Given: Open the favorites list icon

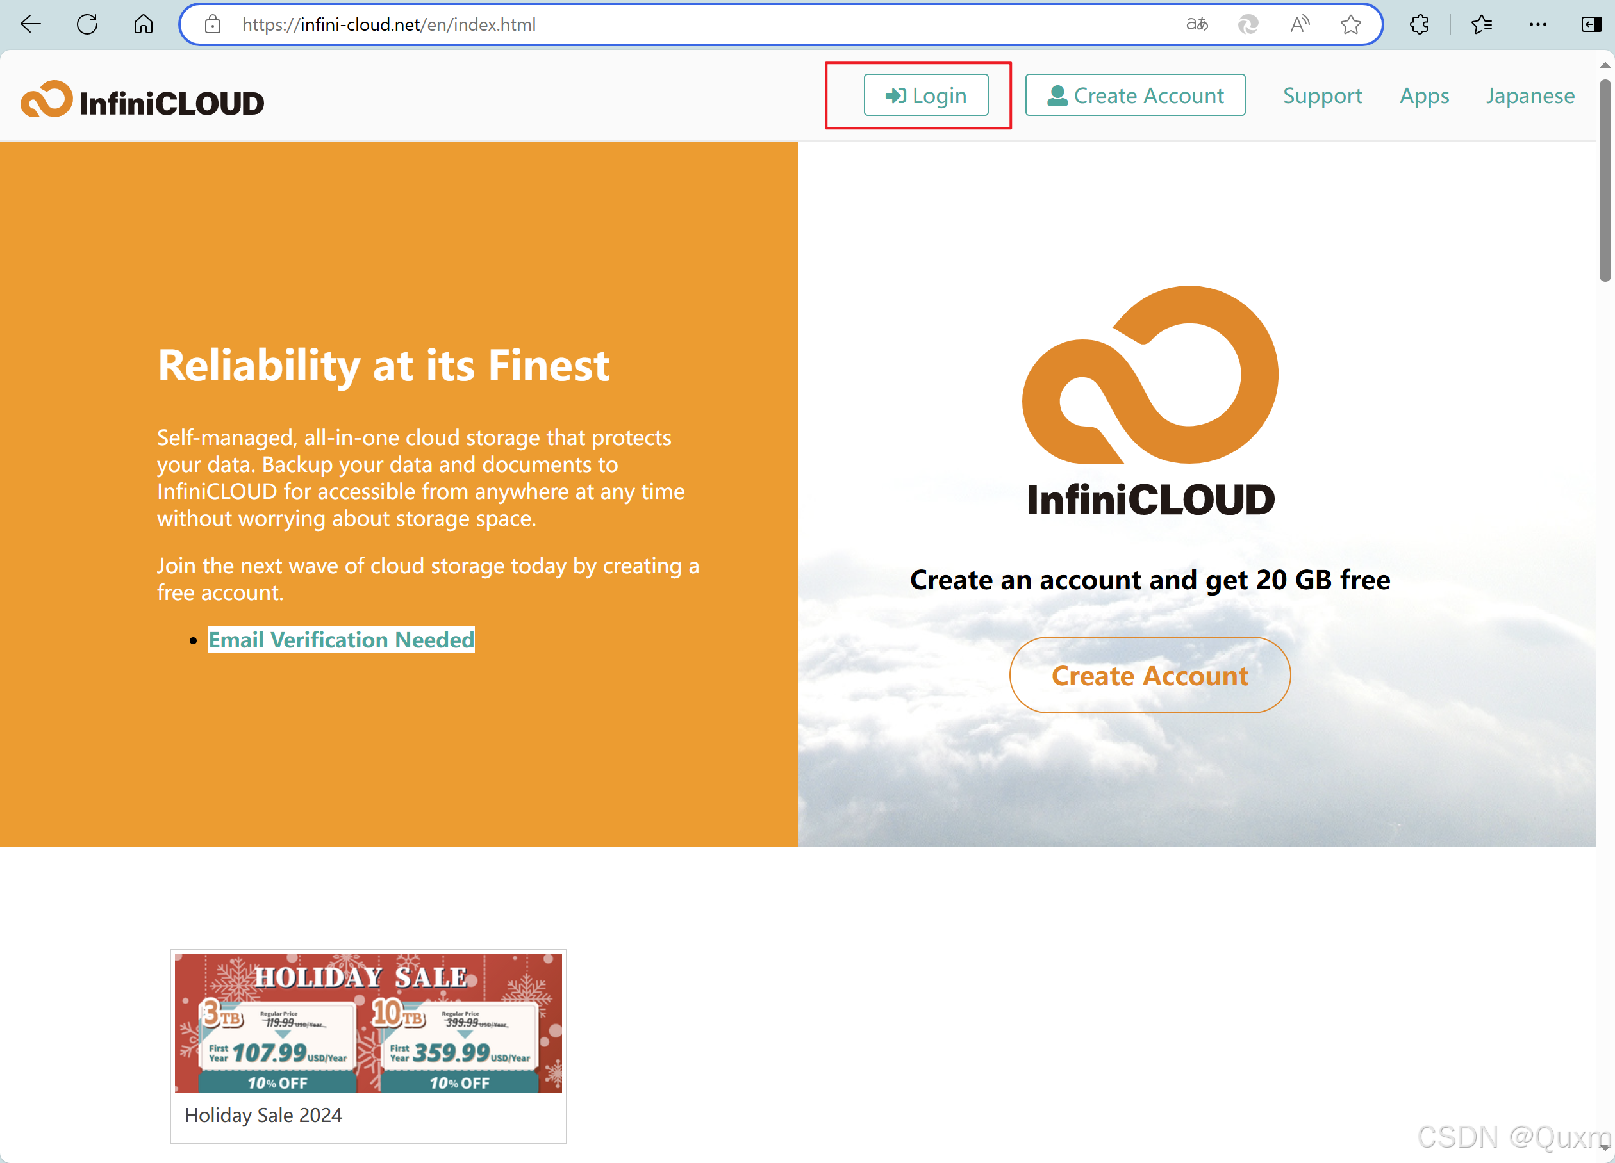Looking at the screenshot, I should click(1482, 24).
